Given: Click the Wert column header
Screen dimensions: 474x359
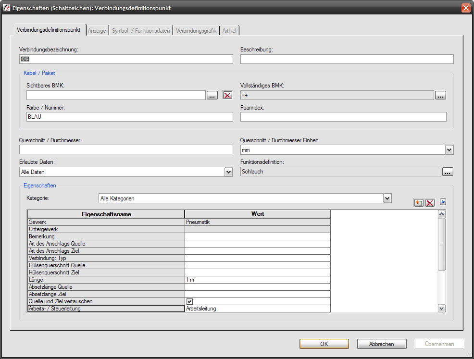Looking at the screenshot, I should coord(258,214).
